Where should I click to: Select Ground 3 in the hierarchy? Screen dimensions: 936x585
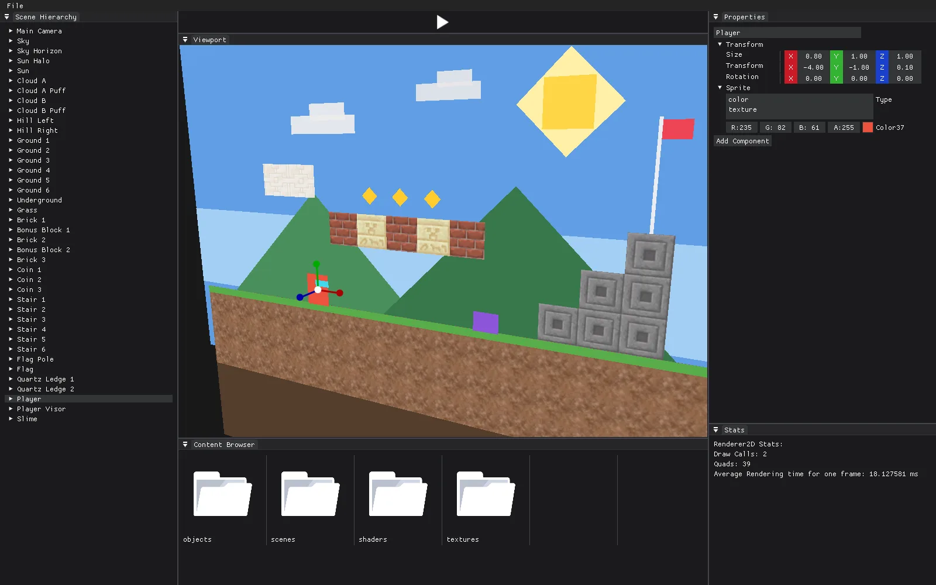[89, 160]
